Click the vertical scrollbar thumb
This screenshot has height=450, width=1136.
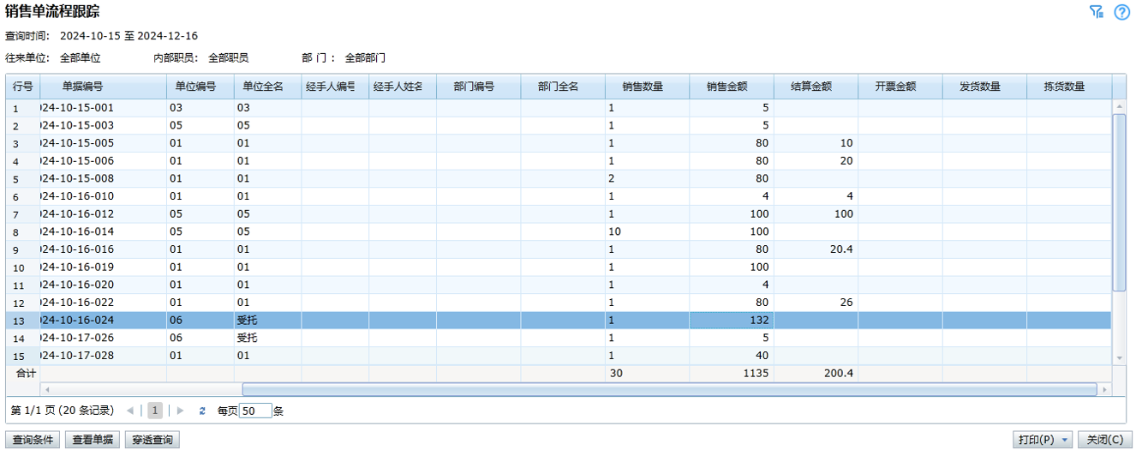(x=1119, y=202)
